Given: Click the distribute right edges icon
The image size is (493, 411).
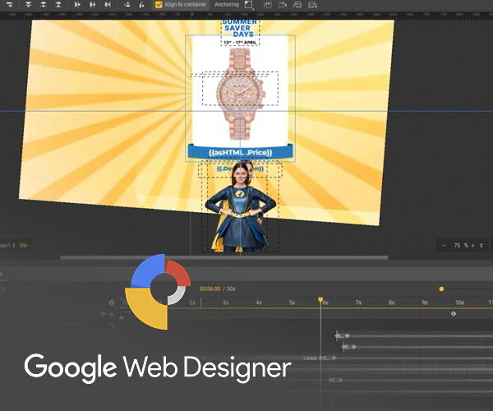Looking at the screenshot, I should pos(107,5).
